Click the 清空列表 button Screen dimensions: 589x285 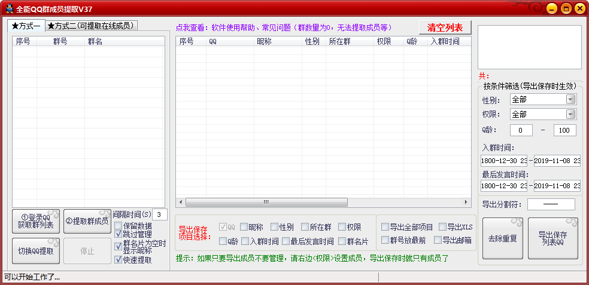[445, 27]
